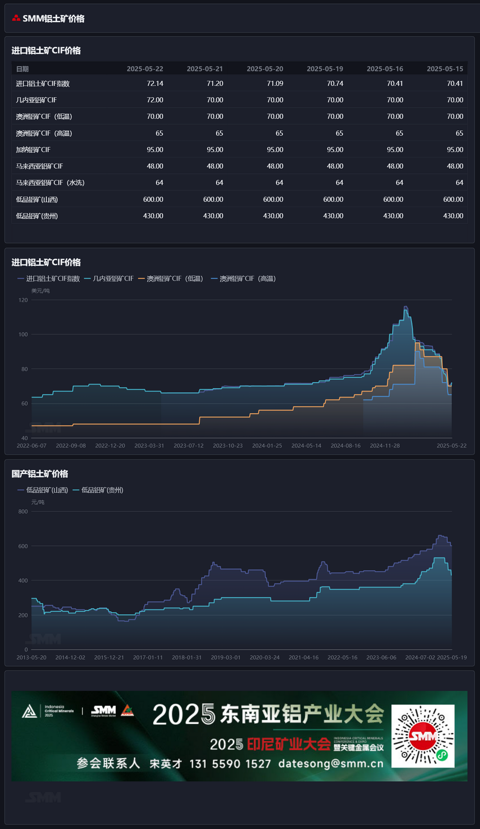Hide the 几内亚铝矿CIF legend series
The height and width of the screenshot is (829, 480).
click(x=109, y=279)
